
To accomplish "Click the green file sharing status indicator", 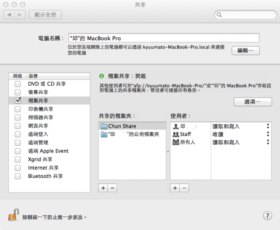I will tap(101, 77).
